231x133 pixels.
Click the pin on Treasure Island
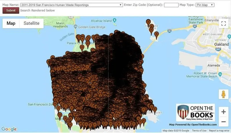[x=148, y=22]
